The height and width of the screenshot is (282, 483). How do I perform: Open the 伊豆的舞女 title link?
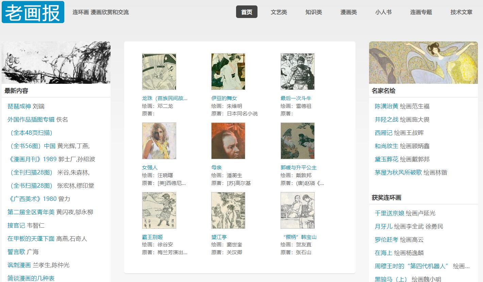[224, 98]
